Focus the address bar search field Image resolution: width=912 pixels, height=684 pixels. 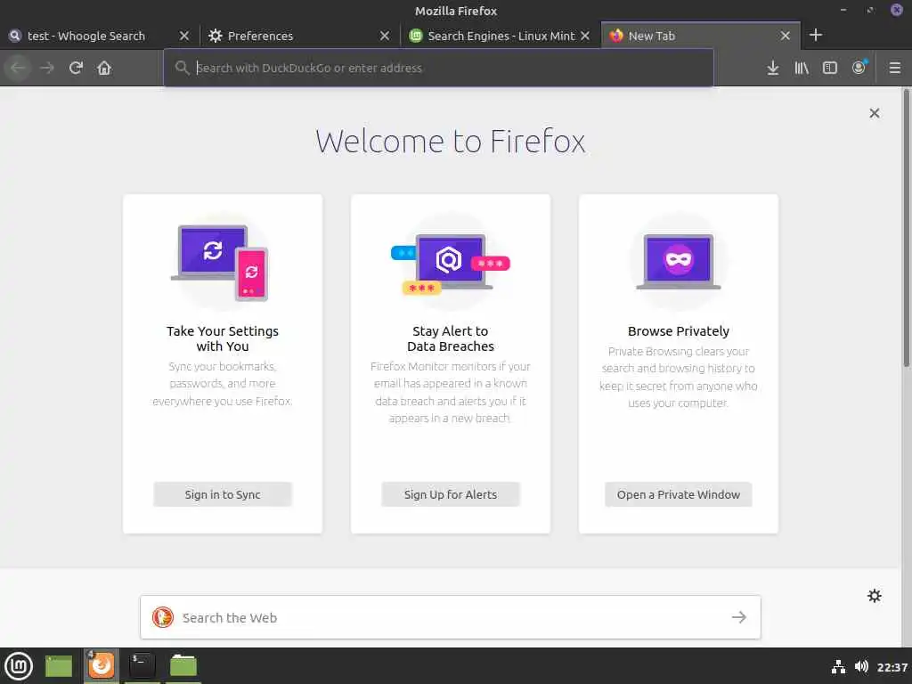click(x=438, y=68)
